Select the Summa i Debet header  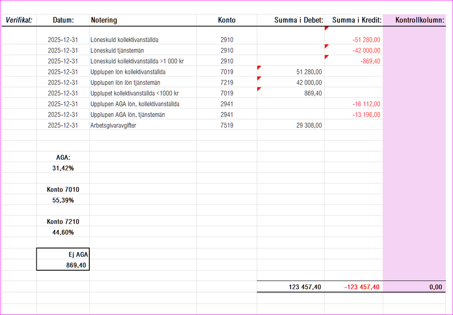point(291,20)
